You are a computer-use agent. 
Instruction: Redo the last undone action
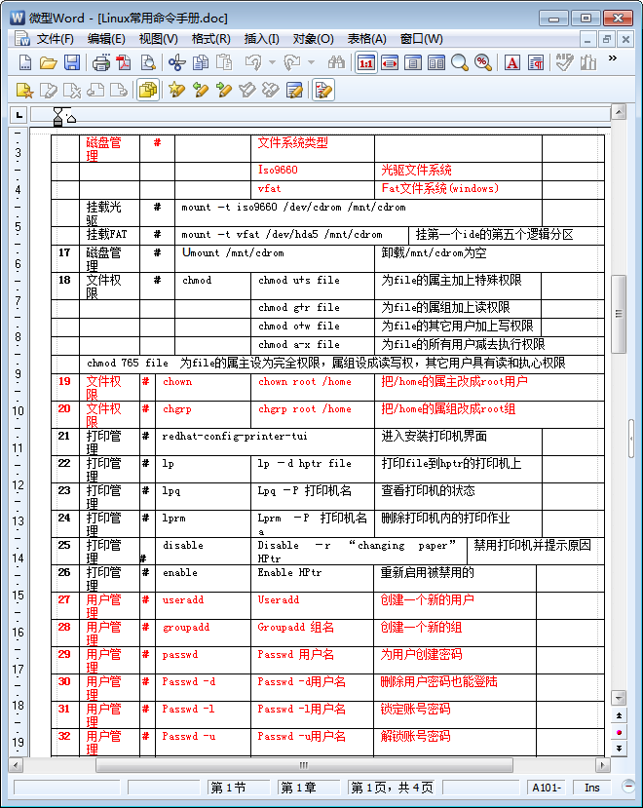[292, 63]
